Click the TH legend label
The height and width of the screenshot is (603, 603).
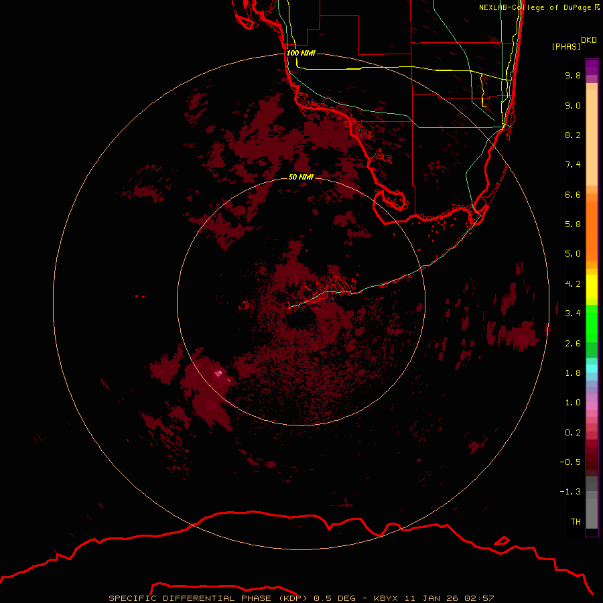(x=576, y=522)
